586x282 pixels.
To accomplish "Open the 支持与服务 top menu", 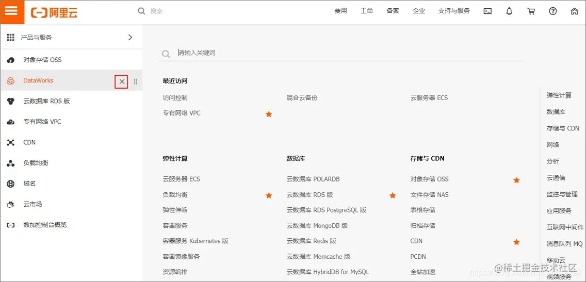I will coord(454,11).
